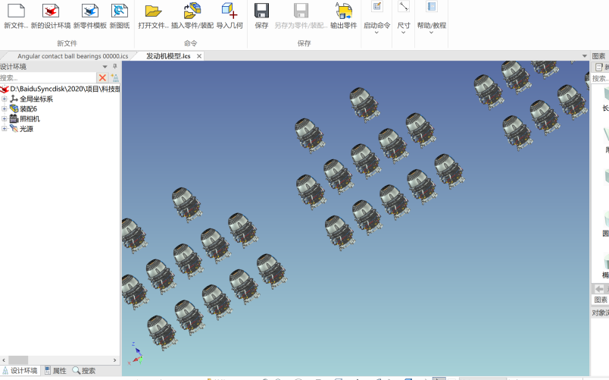Image resolution: width=609 pixels, height=380 pixels.
Task: Create a new file with 新文件 icon
Action: pyautogui.click(x=16, y=16)
